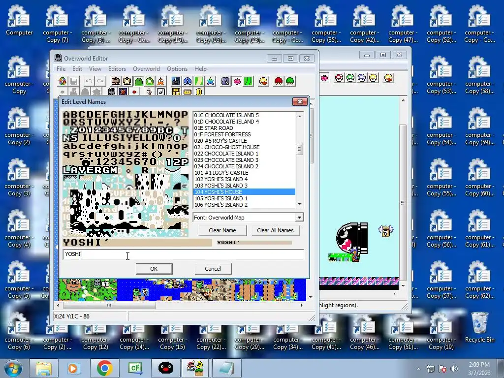Click the red spotted mushroom icon in background window
Image resolution: width=504 pixels, height=378 pixels.
coord(339,78)
